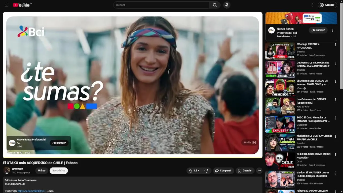Click DANX channel name
This screenshot has height=193, width=343.
pyautogui.click(x=299, y=162)
